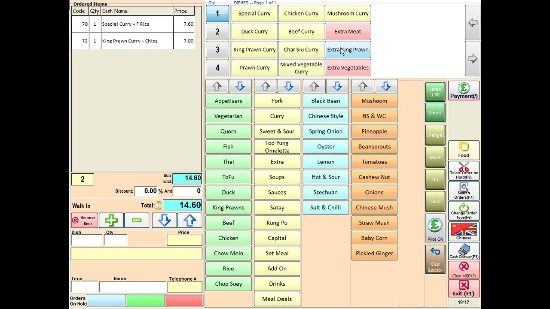Click Remove Item
Image resolution: width=550 pixels, height=309 pixels.
pos(84,220)
